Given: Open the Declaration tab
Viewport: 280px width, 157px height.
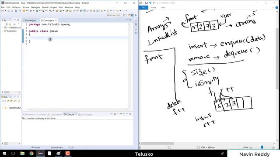Looking at the screenshot, I should (x=55, y=114).
